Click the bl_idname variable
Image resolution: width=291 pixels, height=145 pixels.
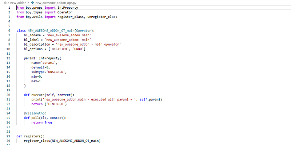[x=33, y=35]
